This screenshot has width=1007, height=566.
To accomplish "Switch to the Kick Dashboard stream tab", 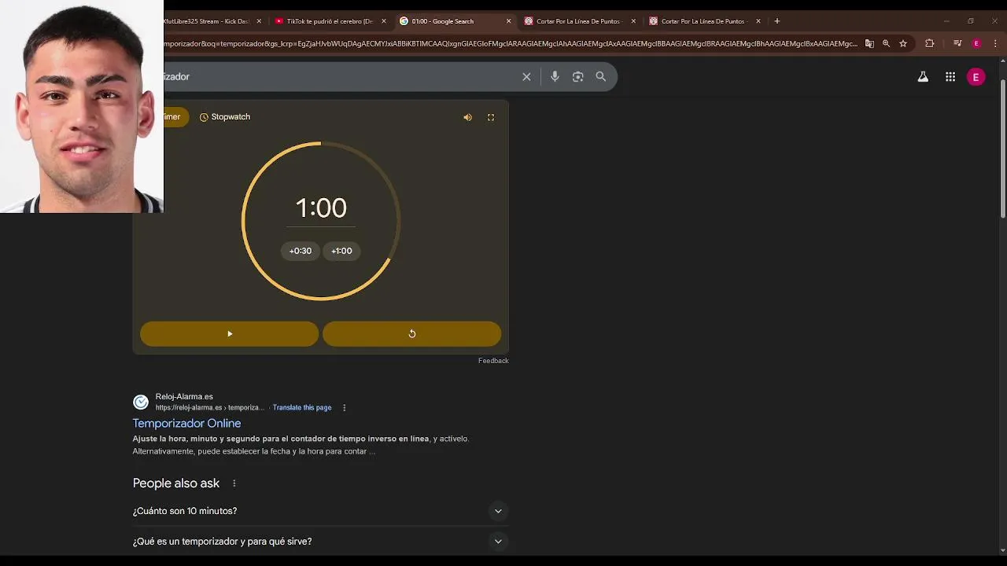I will click(x=206, y=21).
